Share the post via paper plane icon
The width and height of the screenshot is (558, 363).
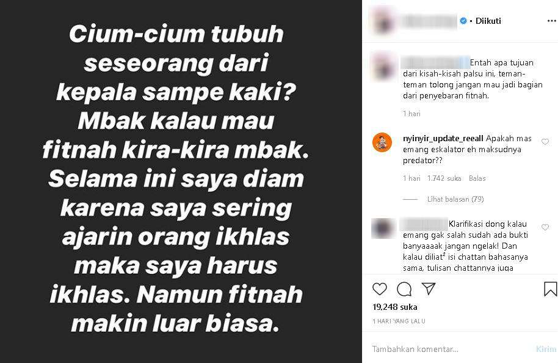(429, 288)
